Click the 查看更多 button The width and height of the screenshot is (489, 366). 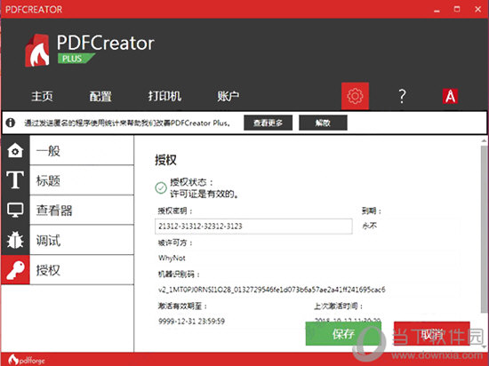[x=268, y=123]
